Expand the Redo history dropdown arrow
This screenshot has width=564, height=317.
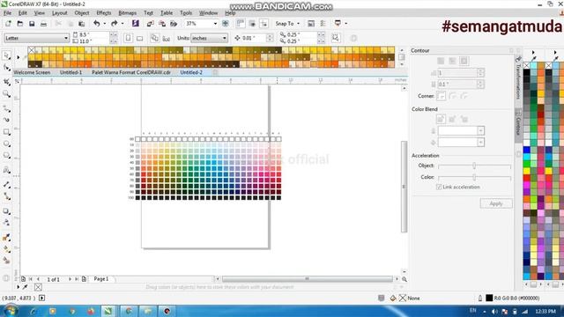coord(122,24)
